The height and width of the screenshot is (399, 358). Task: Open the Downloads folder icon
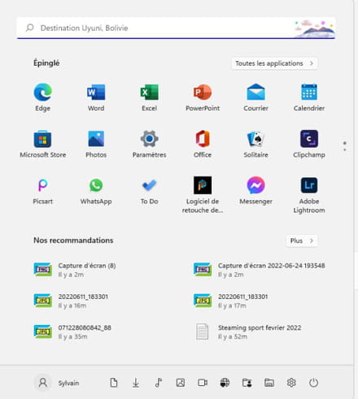click(136, 383)
